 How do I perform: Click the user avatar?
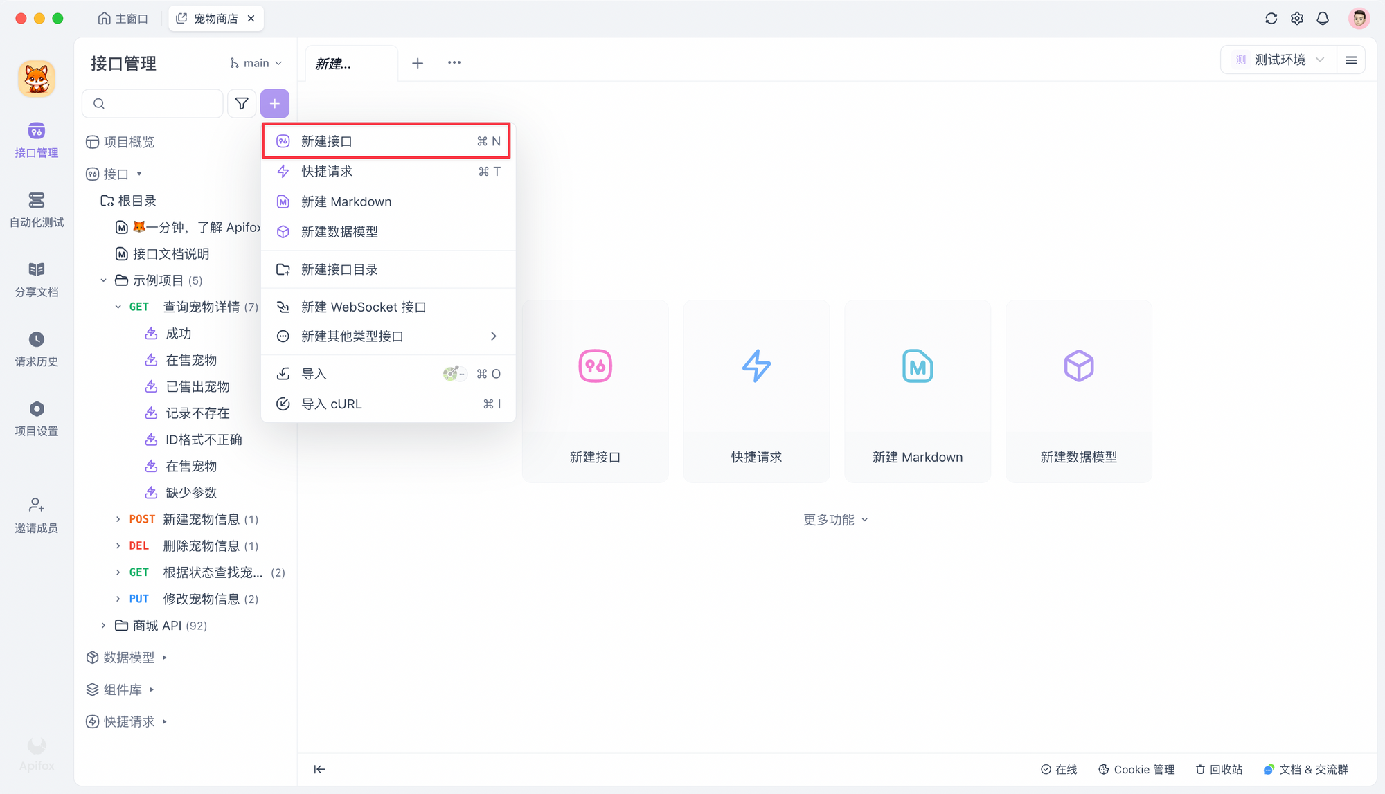(1359, 19)
